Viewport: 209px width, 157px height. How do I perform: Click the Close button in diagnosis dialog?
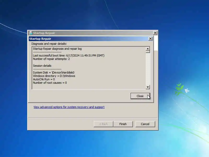pyautogui.click(x=140, y=96)
